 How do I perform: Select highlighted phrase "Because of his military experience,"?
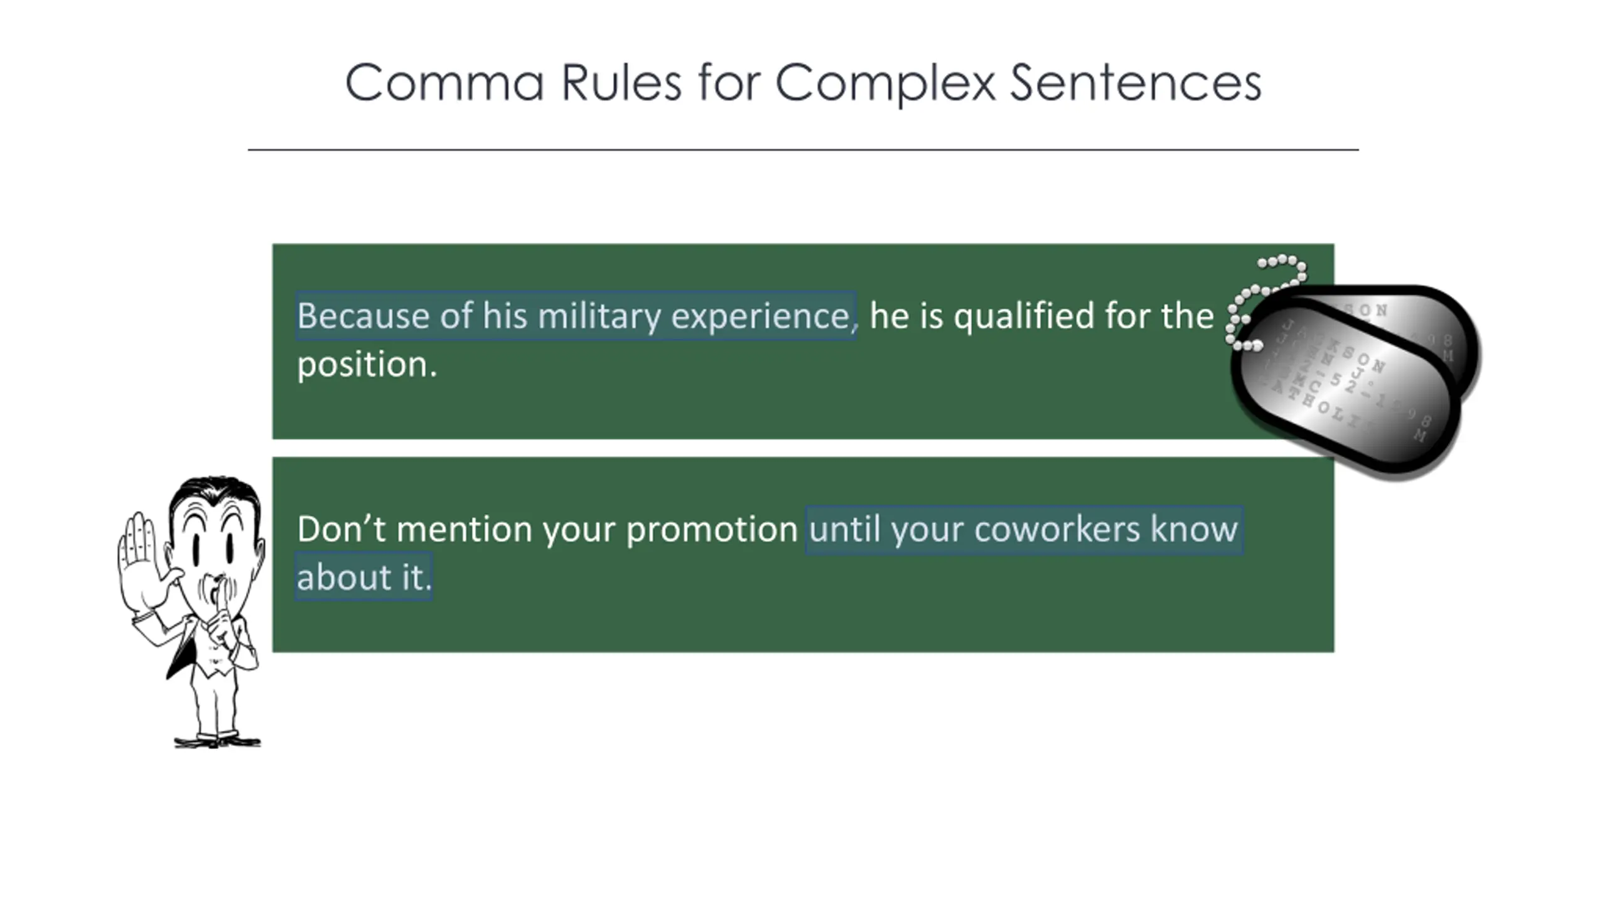(576, 316)
